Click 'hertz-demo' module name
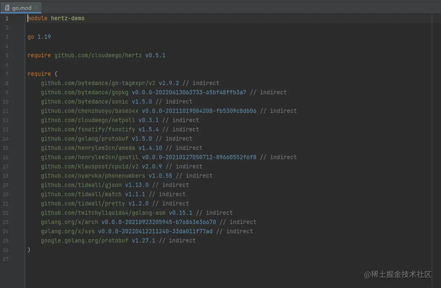Image resolution: width=441 pixels, height=288 pixels. (67, 18)
